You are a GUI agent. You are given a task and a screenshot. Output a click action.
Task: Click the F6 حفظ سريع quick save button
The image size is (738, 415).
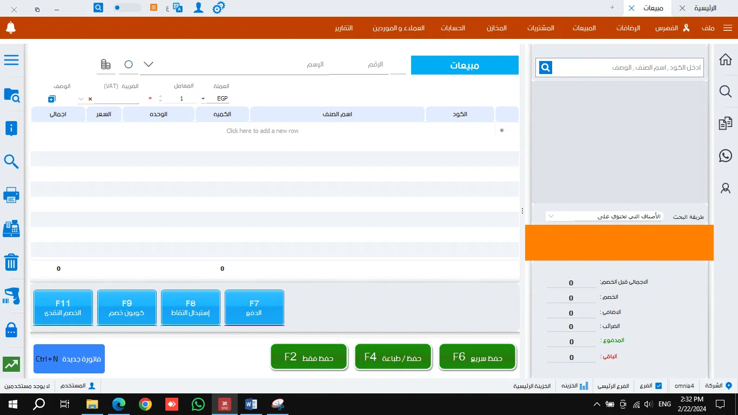pos(478,357)
